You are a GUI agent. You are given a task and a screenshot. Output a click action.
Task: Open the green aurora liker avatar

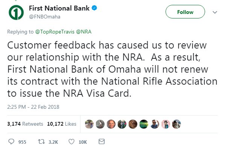144,123
